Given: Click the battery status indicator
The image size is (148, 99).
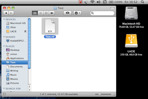Looking at the screenshot, I should [116, 2].
